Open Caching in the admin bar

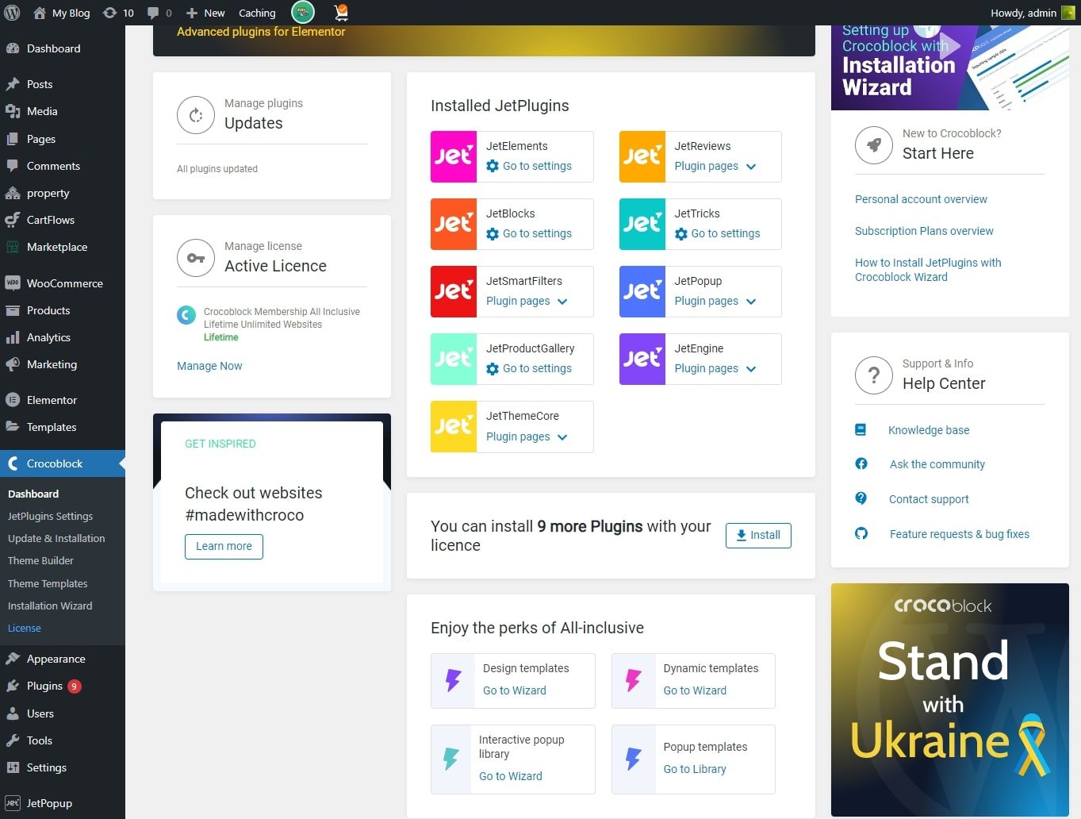(x=257, y=13)
